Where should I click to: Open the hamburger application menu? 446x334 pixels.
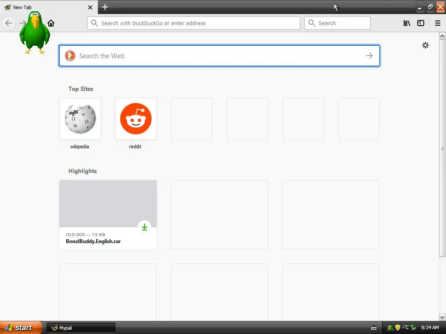(438, 23)
